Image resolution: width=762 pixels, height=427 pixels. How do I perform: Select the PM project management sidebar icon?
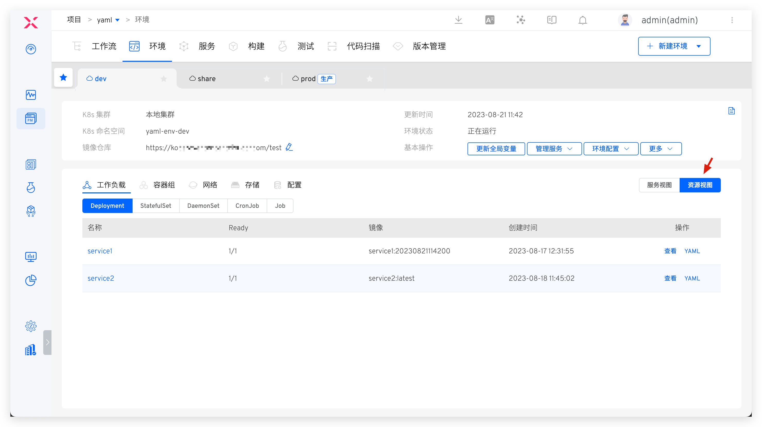(x=31, y=118)
